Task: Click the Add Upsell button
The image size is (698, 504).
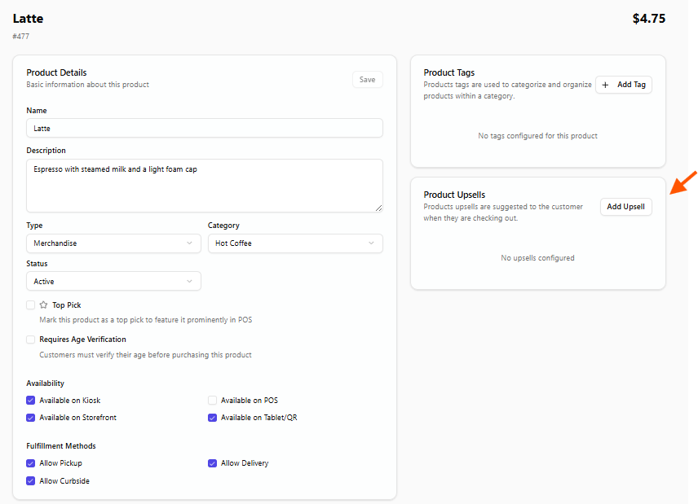Action: (x=625, y=207)
